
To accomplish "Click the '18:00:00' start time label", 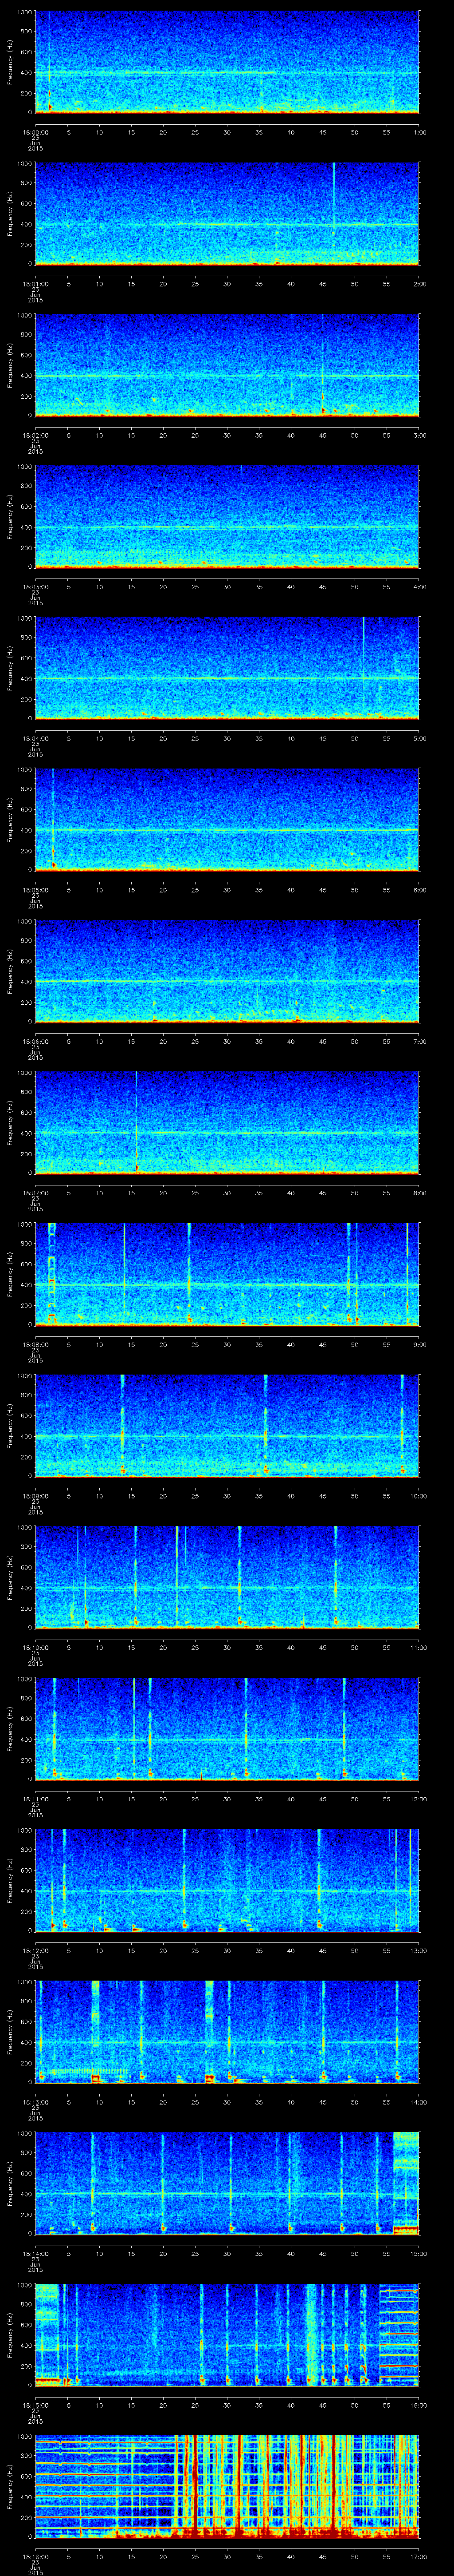I will (35, 132).
